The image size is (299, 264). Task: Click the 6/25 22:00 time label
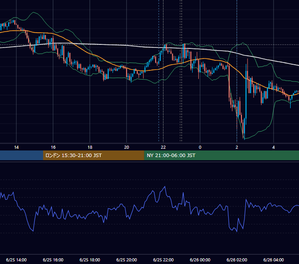point(164,260)
